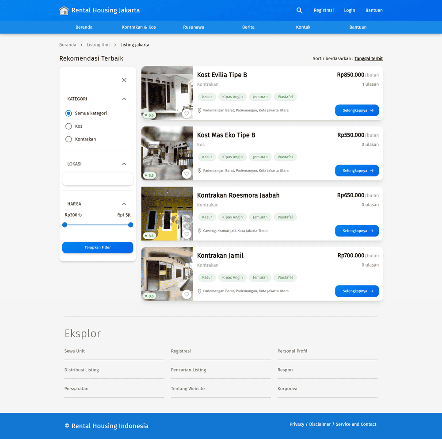Save Kontrakan Roesmora Jaabah using heart icon
The image size is (442, 439).
click(x=187, y=234)
